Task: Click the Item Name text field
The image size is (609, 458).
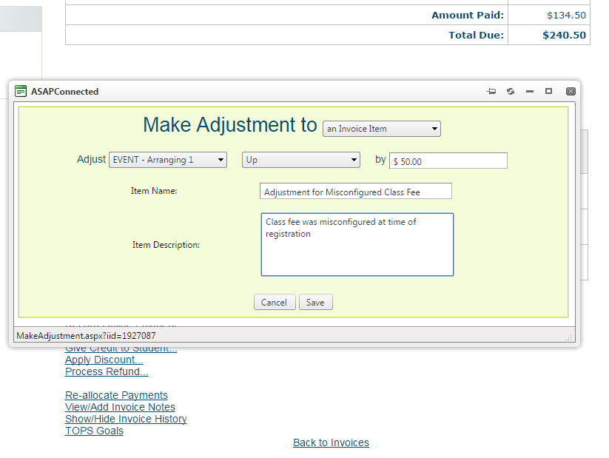Action: click(x=356, y=192)
